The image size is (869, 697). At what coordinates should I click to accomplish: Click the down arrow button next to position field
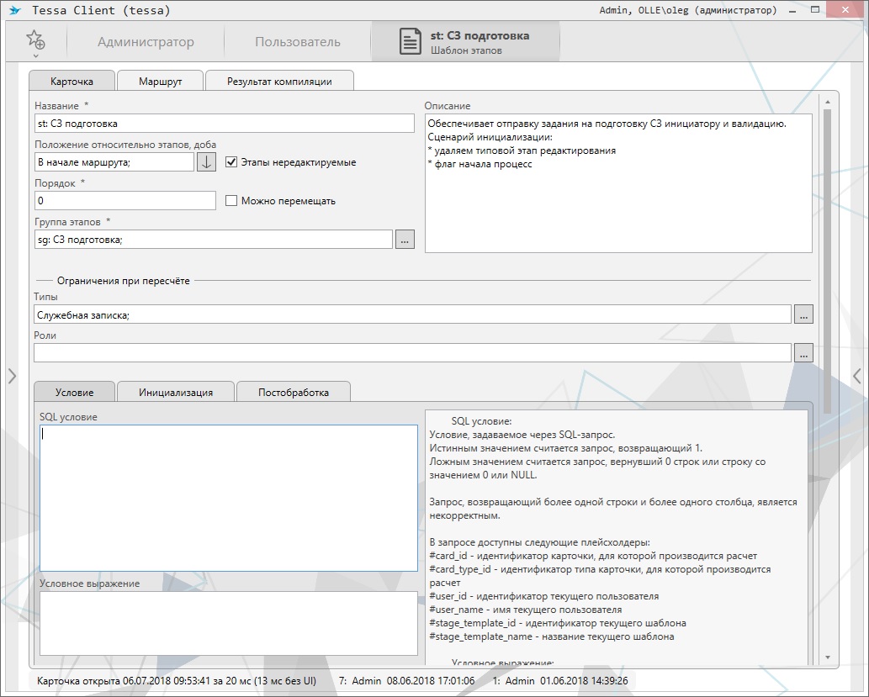[x=207, y=161]
